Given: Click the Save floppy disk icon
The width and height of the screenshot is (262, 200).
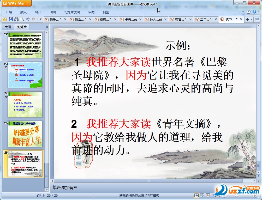Looking at the screenshot, I should [11, 19].
